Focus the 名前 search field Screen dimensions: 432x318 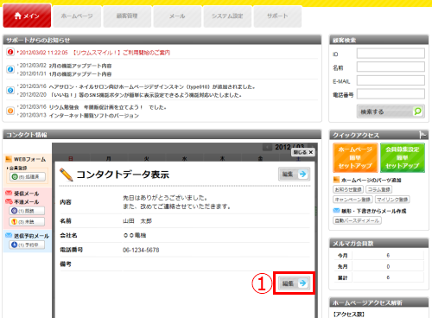coord(391,67)
